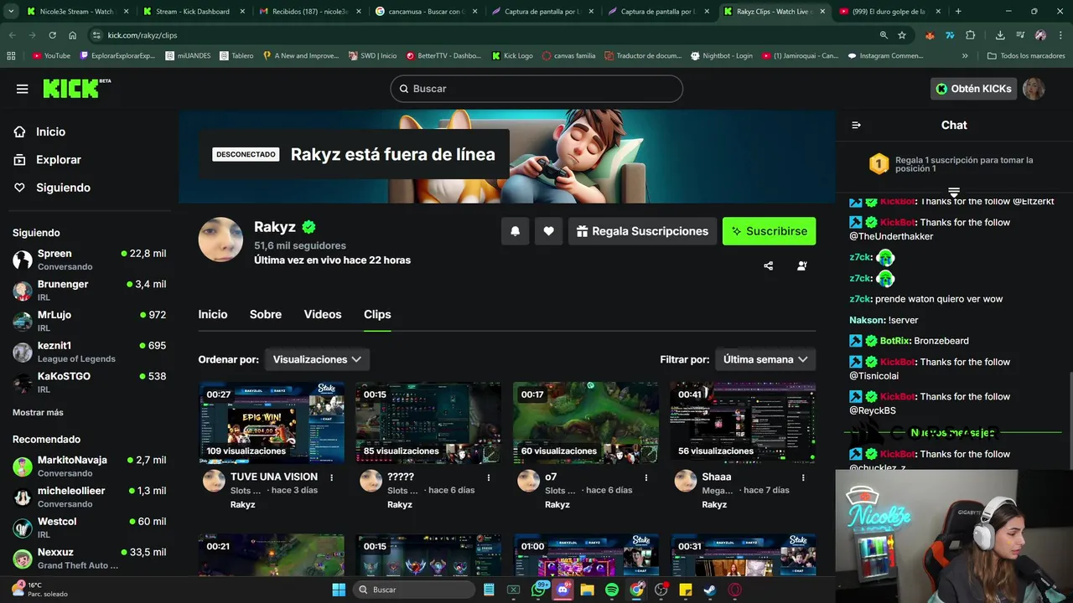Open Westcol recommended channel
The width and height of the screenshot is (1073, 603).
tap(89, 528)
